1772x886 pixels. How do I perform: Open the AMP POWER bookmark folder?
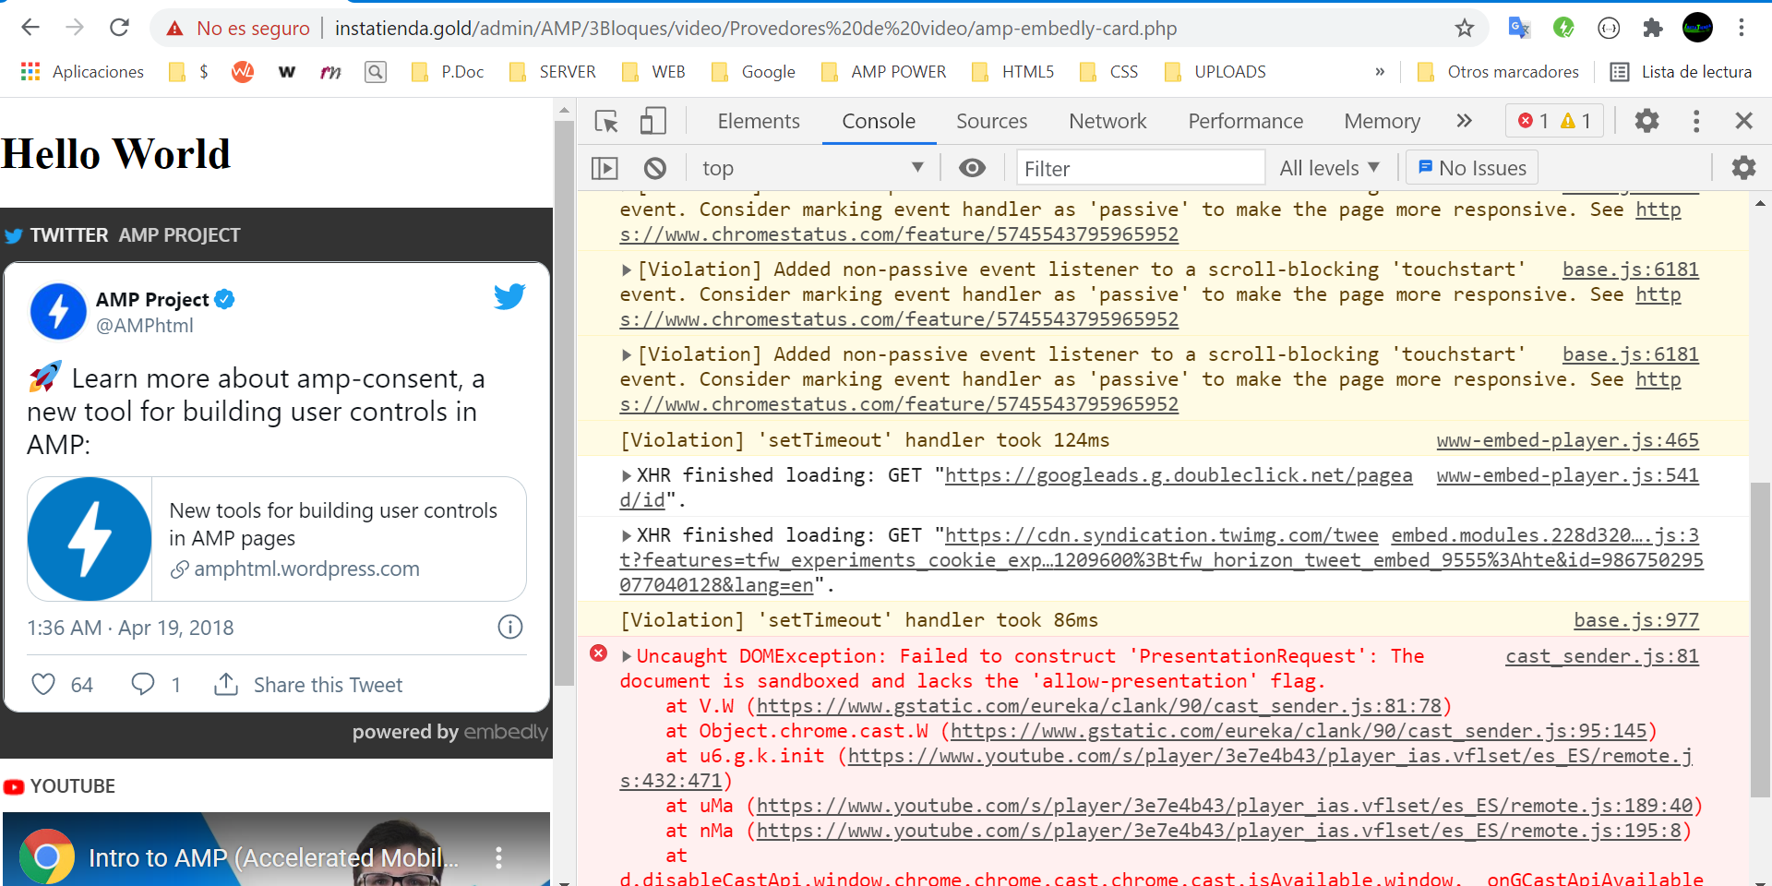[883, 72]
